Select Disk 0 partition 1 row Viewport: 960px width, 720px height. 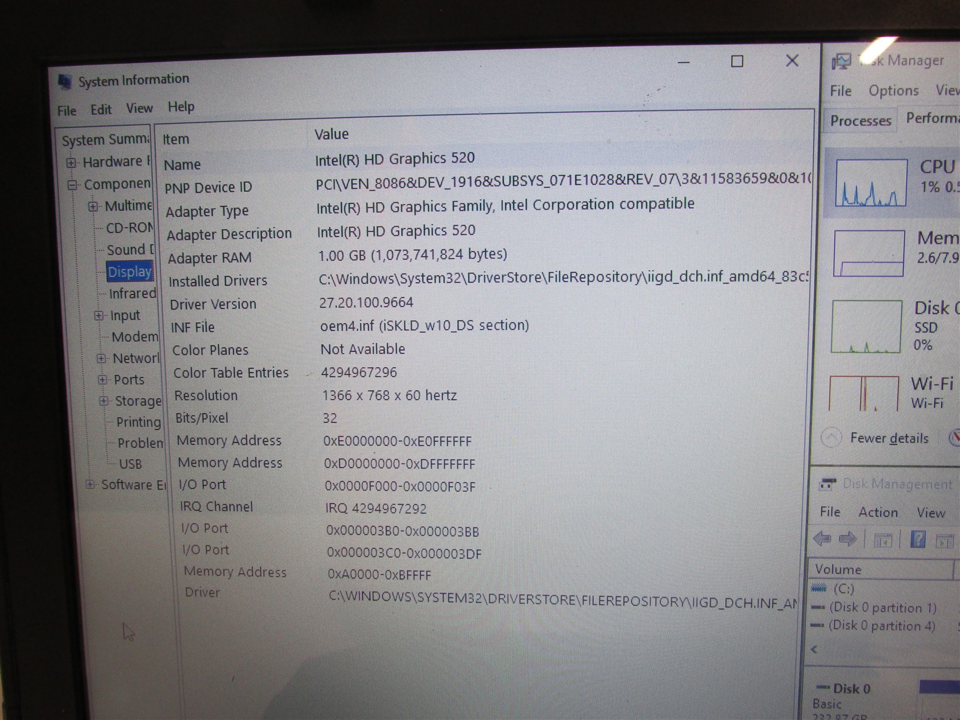(882, 607)
